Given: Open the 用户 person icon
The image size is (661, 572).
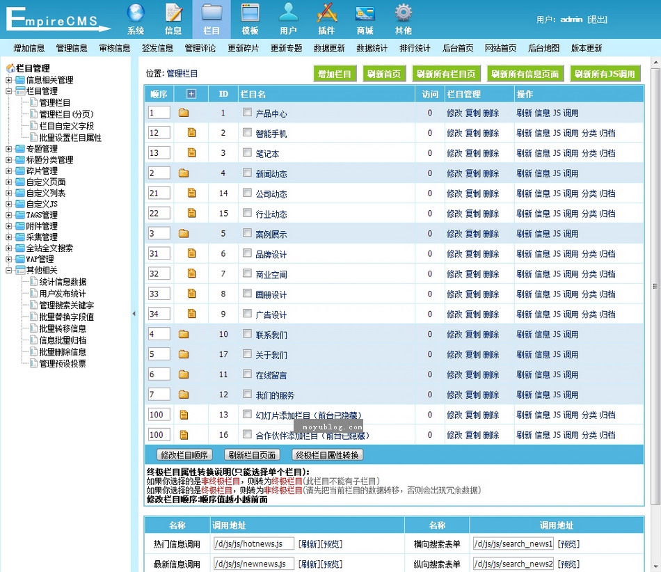Looking at the screenshot, I should [x=288, y=13].
